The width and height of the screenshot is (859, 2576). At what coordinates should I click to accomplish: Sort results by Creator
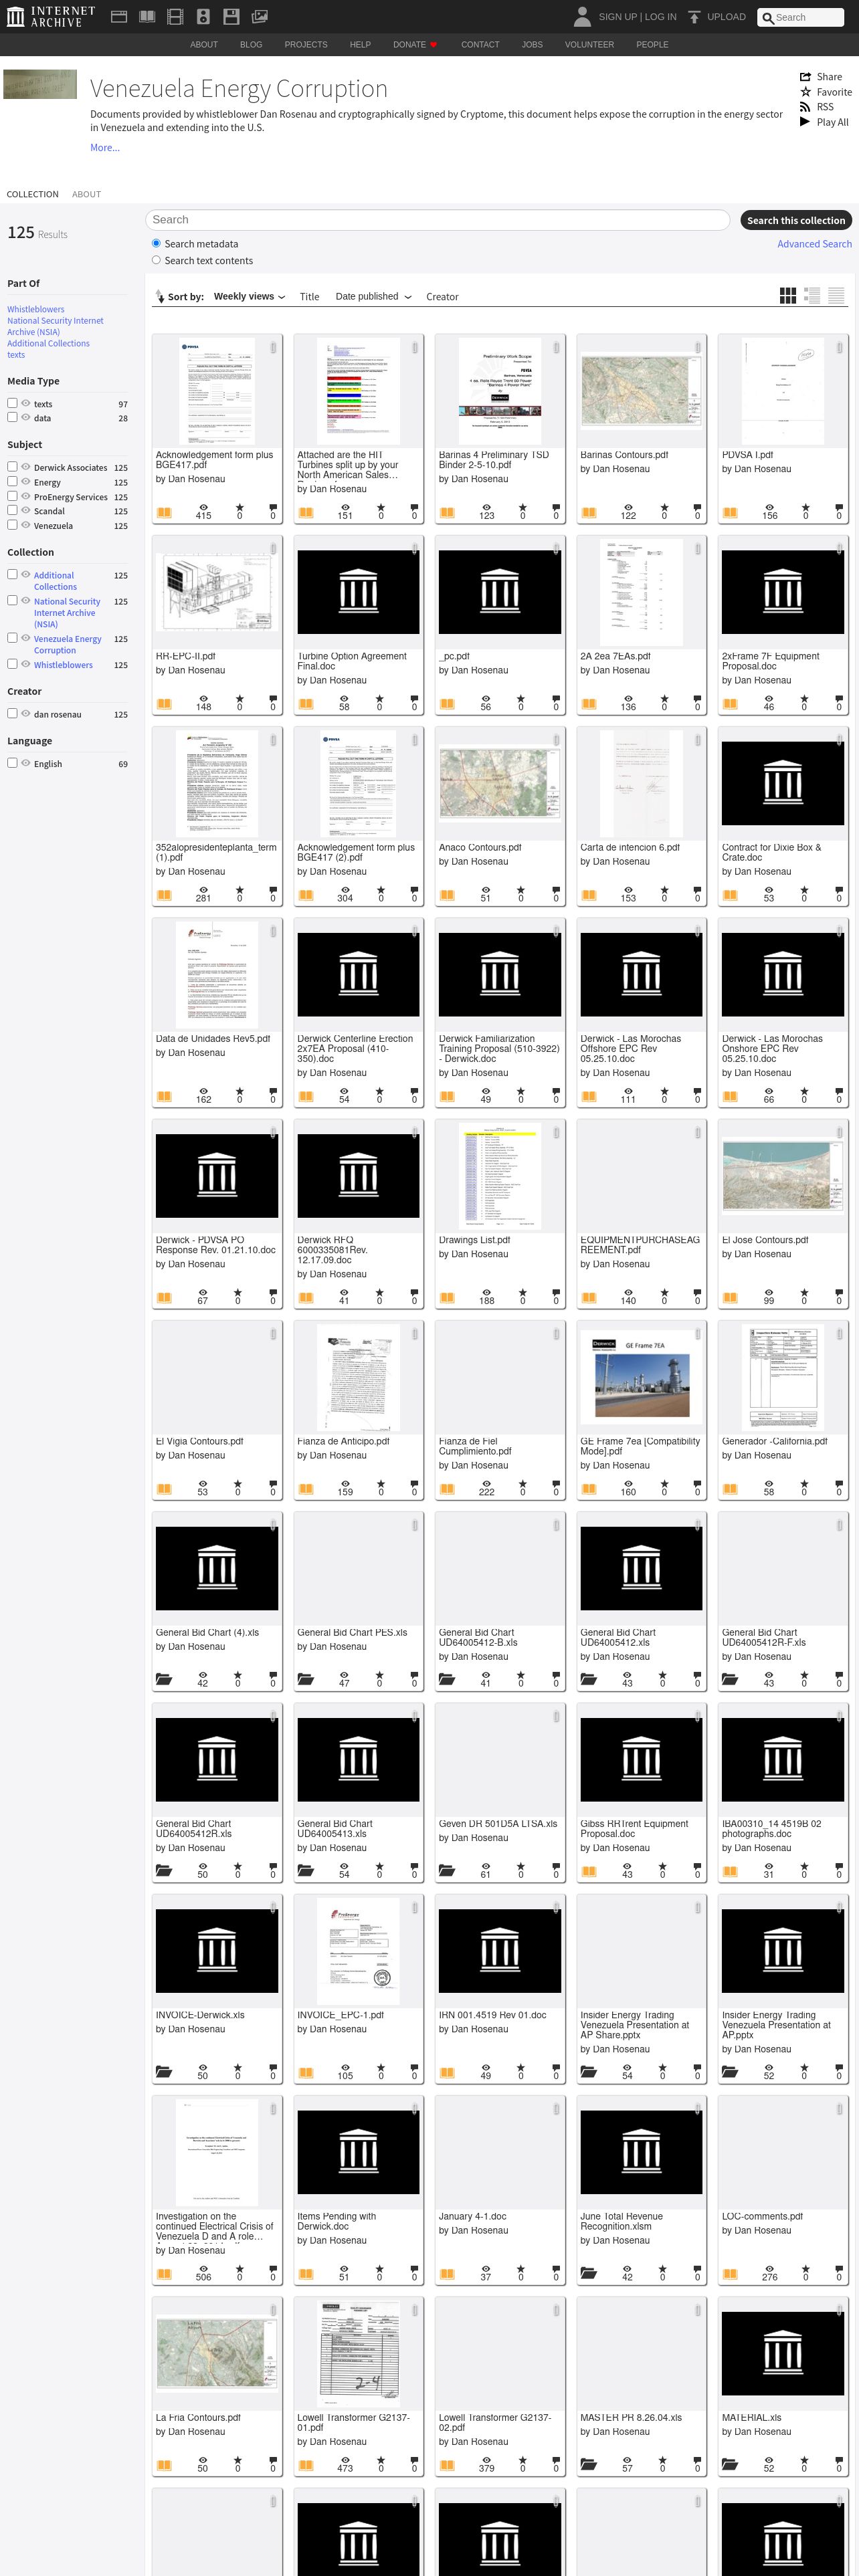tap(442, 297)
